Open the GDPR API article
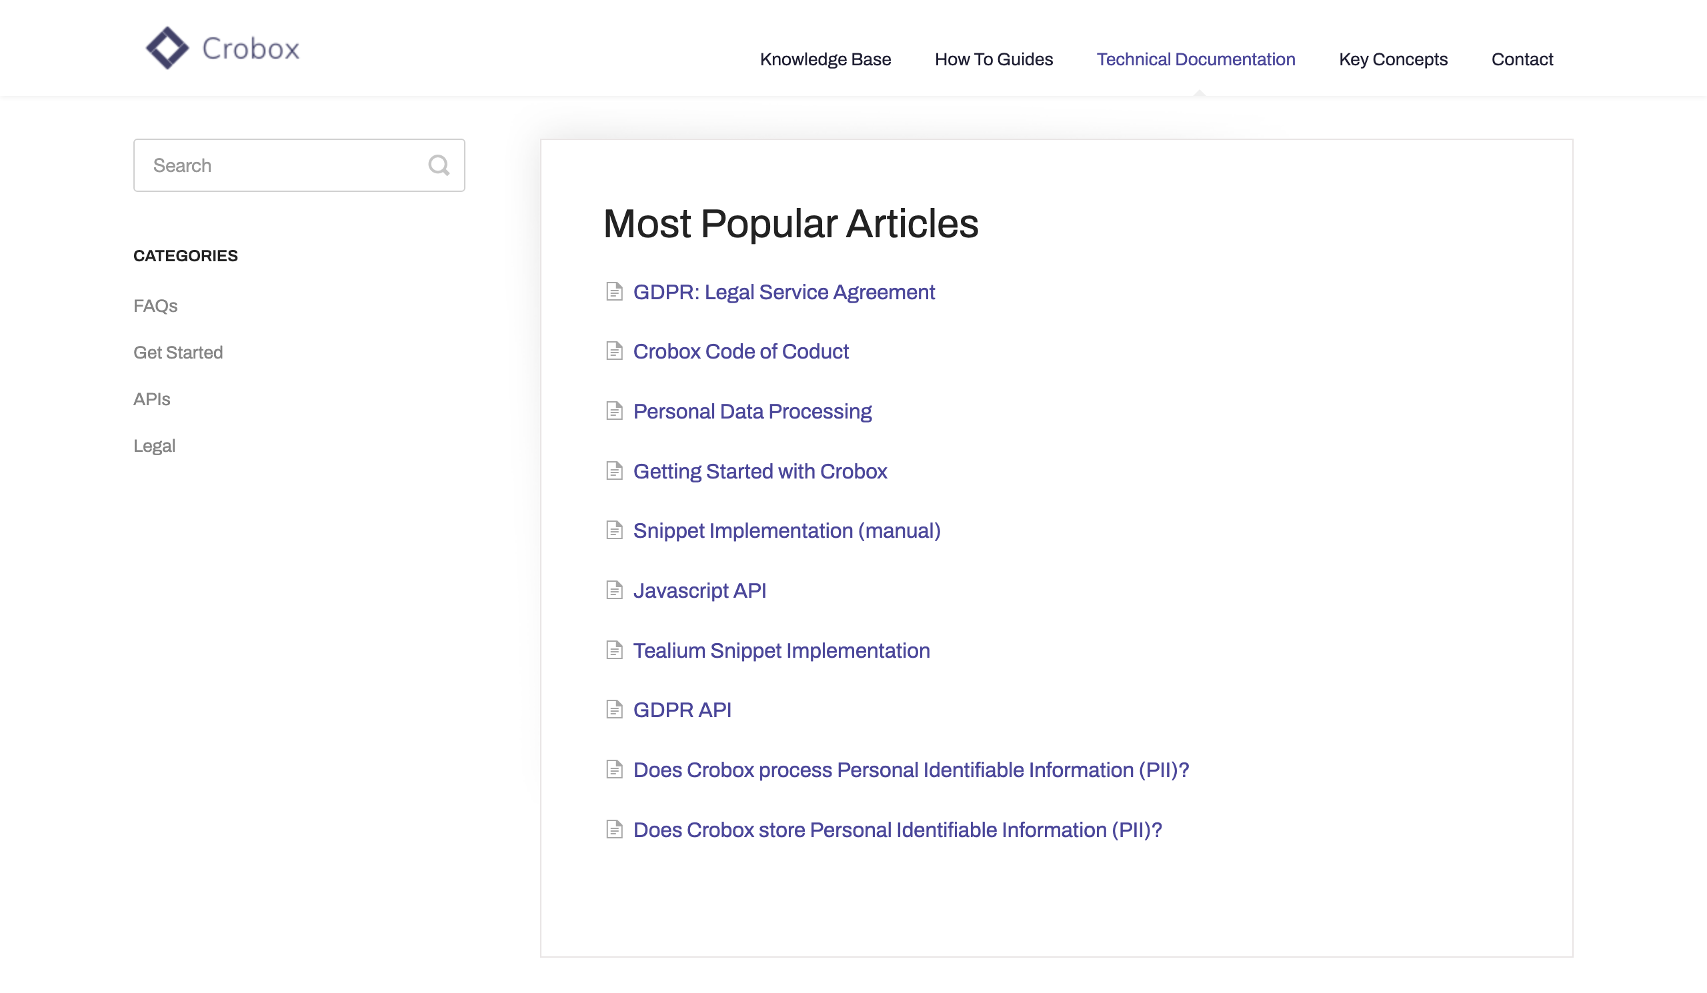The height and width of the screenshot is (993, 1707). (x=682, y=710)
